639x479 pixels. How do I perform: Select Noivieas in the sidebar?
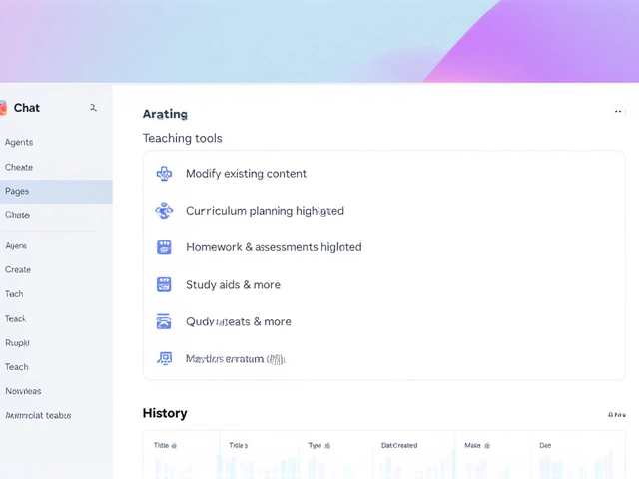point(23,391)
